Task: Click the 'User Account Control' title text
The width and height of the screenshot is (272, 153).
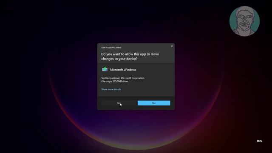Action: pyautogui.click(x=111, y=48)
